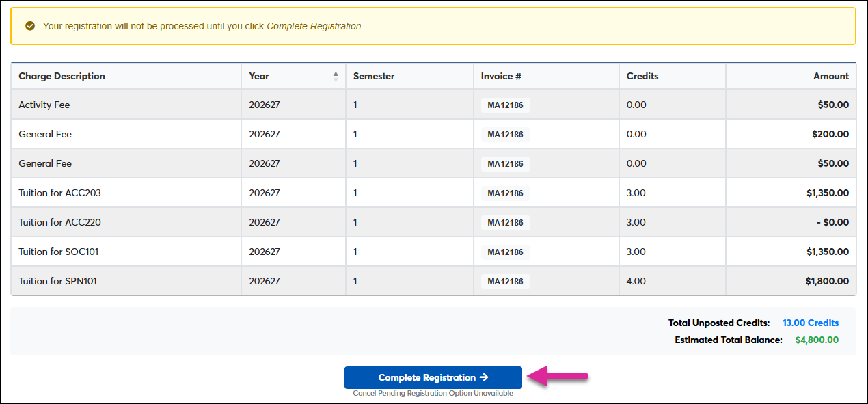The image size is (868, 404).
Task: Click the $200.00 General Fee amount
Action: click(x=830, y=134)
